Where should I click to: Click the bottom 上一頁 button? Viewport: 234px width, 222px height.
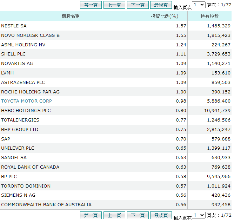click(114, 215)
